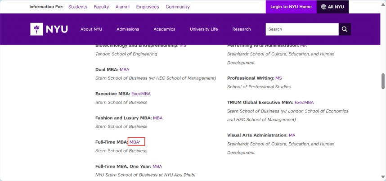Open the Academics menu
This screenshot has height=181, width=386.
pos(165,29)
